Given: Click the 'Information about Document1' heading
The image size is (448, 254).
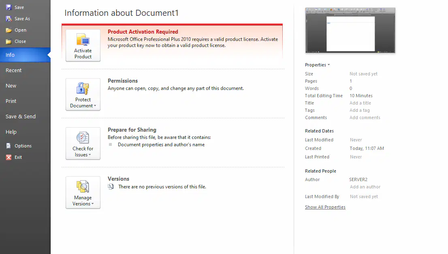Looking at the screenshot, I should point(122,13).
